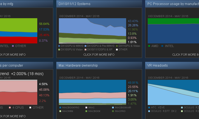The image size is (199, 119).
Task: Click the OCULUS RIFT DK2 legend square
Action: [x=149, y=111]
